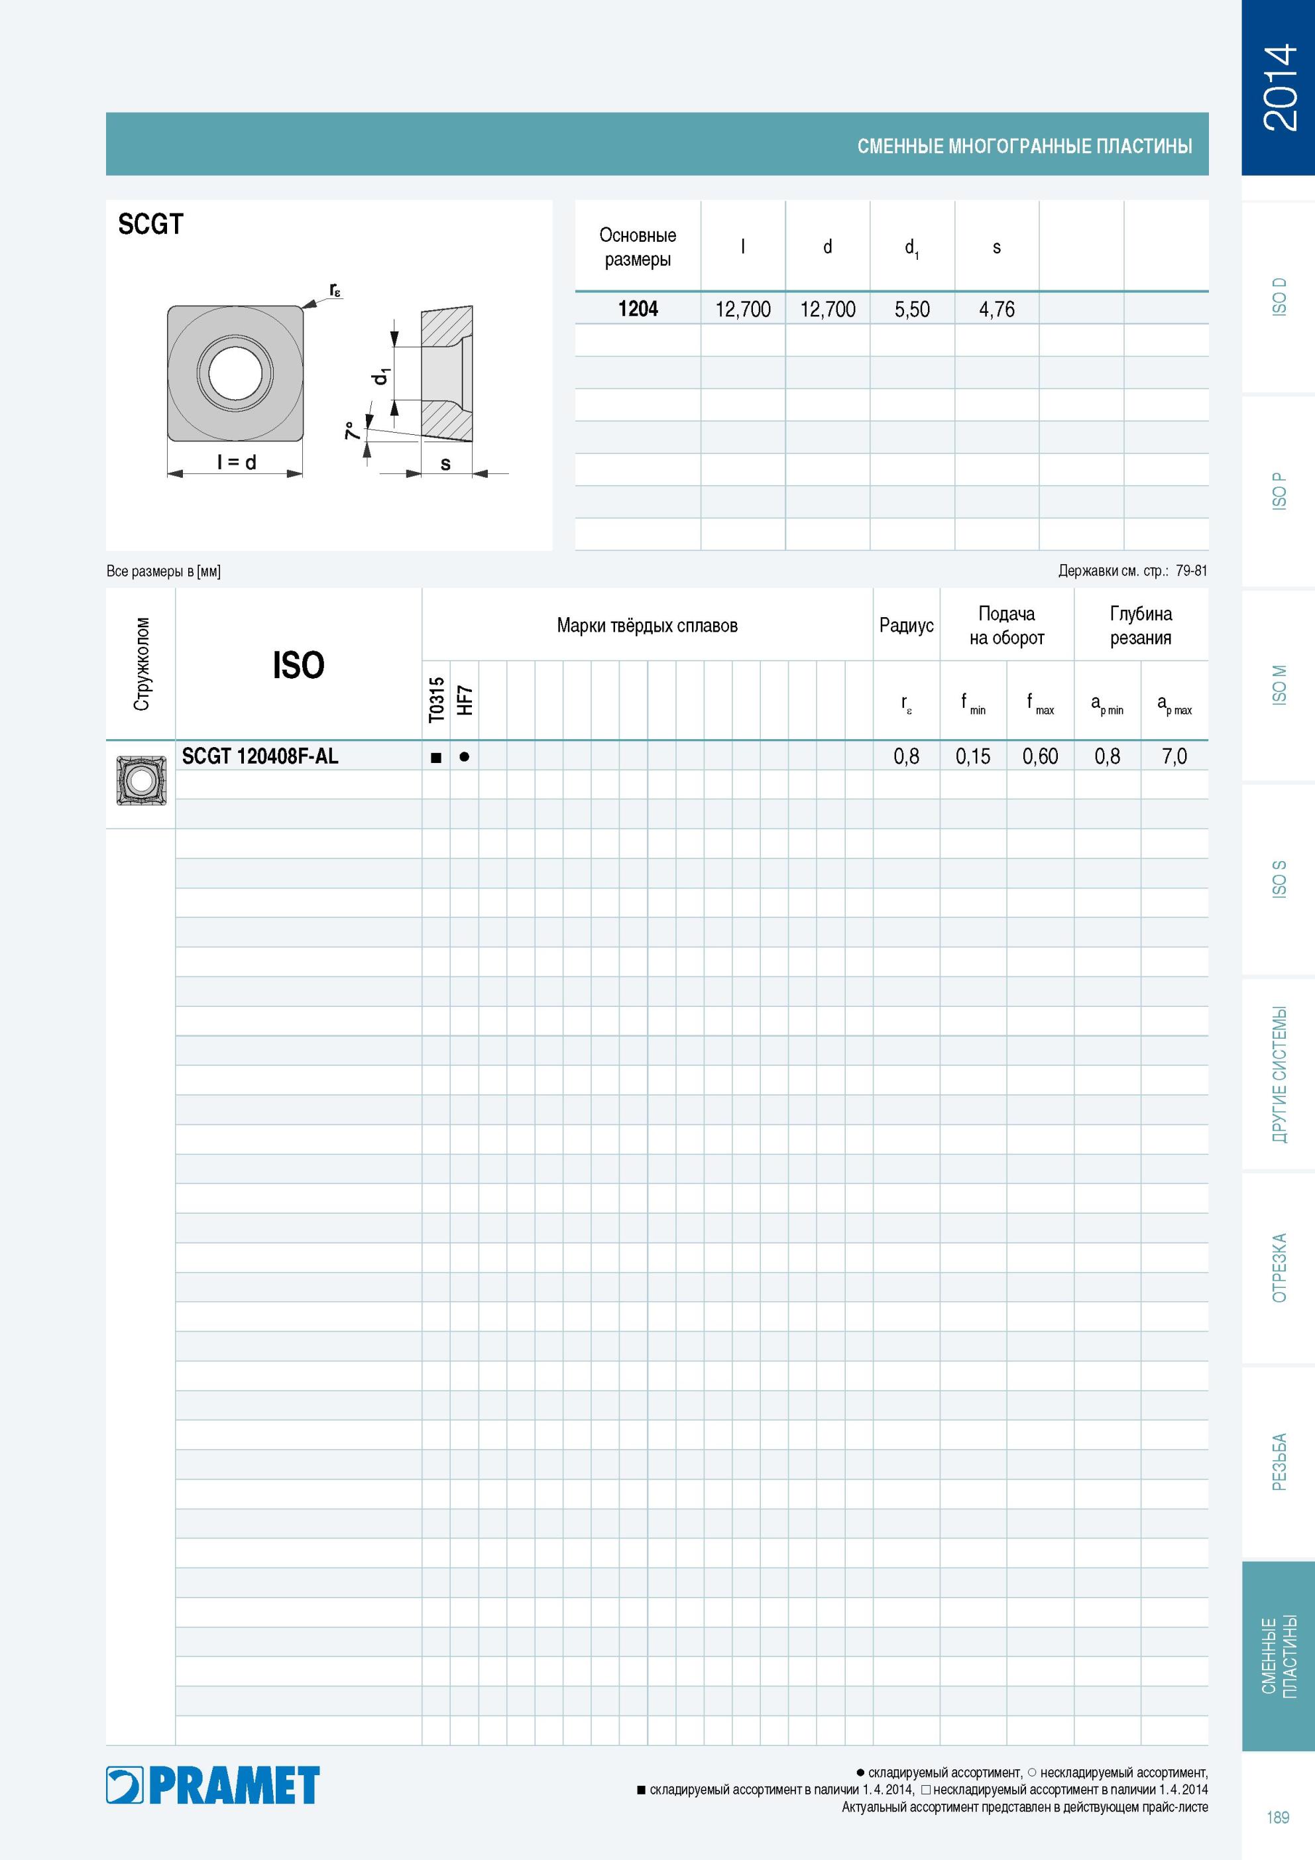Image resolution: width=1315 pixels, height=1860 pixels.
Task: Open the ДРУГИЕ СИСТЕМЫ side tab
Action: tap(1279, 1075)
